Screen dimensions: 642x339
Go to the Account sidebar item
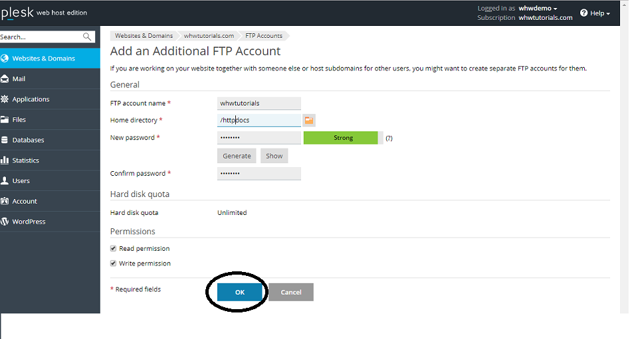point(25,201)
